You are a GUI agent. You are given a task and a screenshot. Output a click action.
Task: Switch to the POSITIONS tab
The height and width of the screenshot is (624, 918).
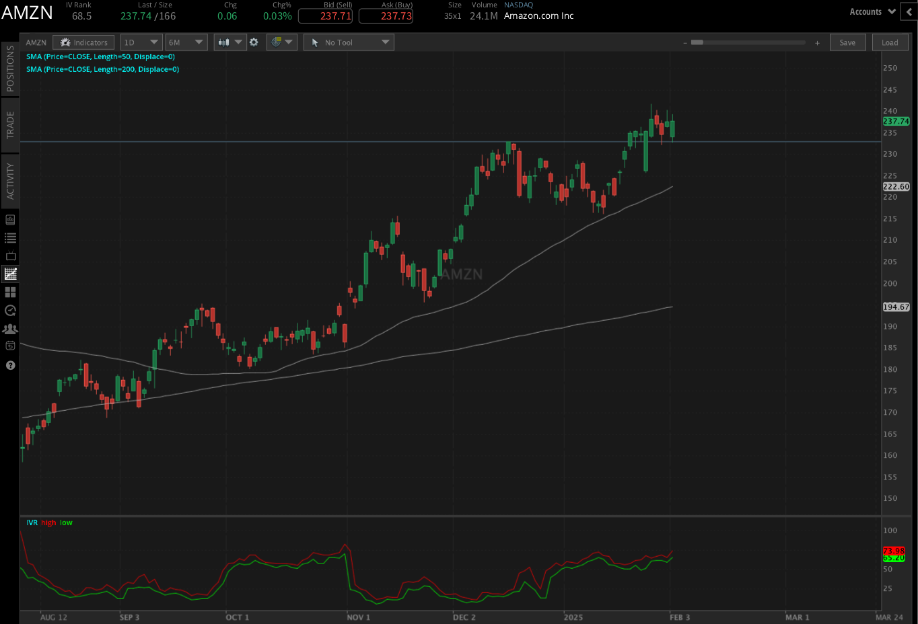point(10,67)
